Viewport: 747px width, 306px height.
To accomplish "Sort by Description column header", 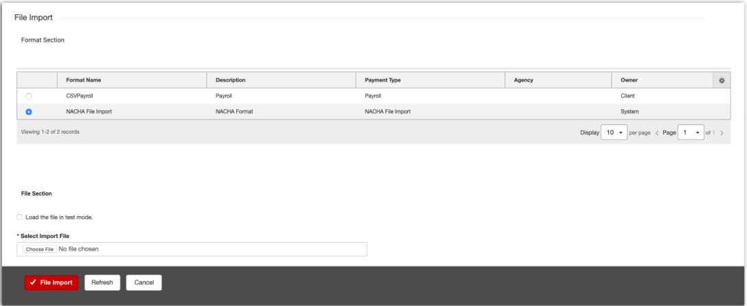I will click(230, 80).
